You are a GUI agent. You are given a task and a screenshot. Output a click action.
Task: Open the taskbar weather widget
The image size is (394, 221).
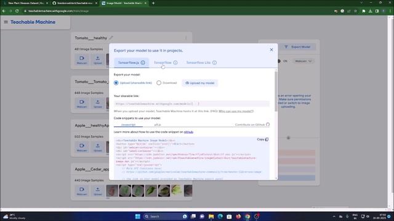(14, 217)
